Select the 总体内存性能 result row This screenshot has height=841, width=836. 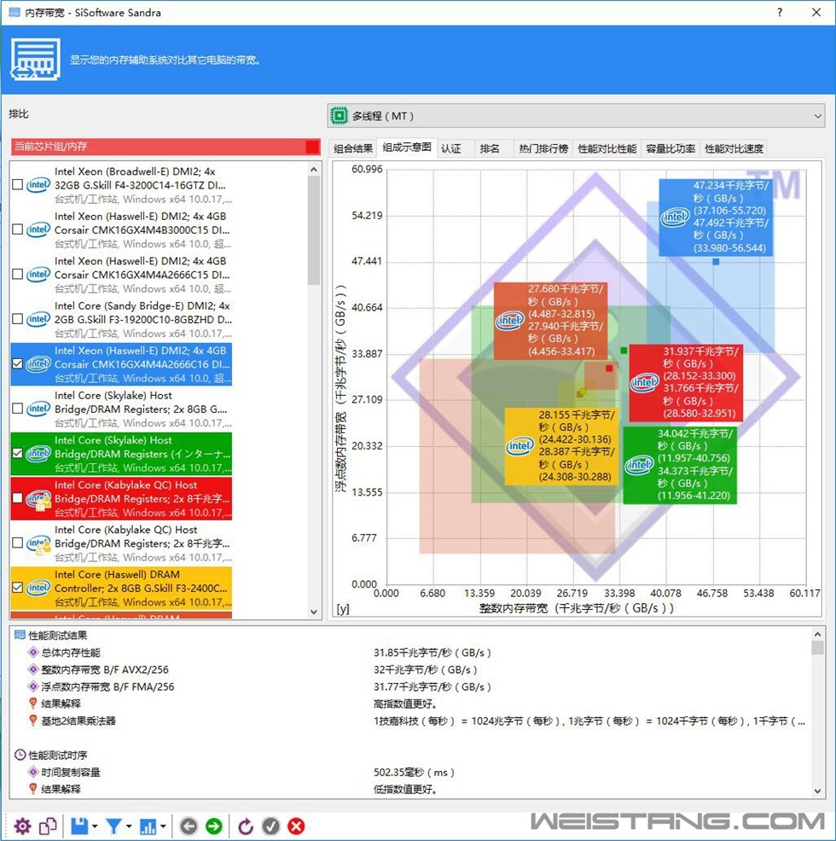coord(410,652)
